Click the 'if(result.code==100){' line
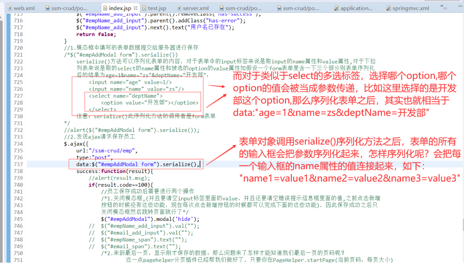The height and width of the screenshot is (265, 464). 121,185
